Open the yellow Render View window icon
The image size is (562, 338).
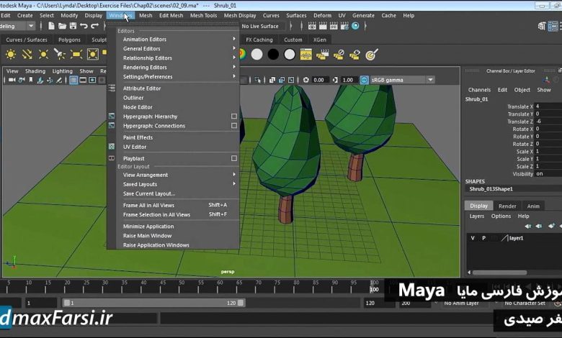tap(306, 55)
